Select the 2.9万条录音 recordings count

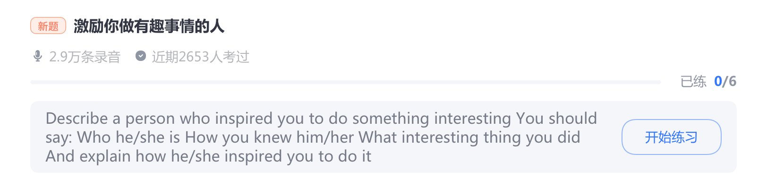(x=85, y=57)
